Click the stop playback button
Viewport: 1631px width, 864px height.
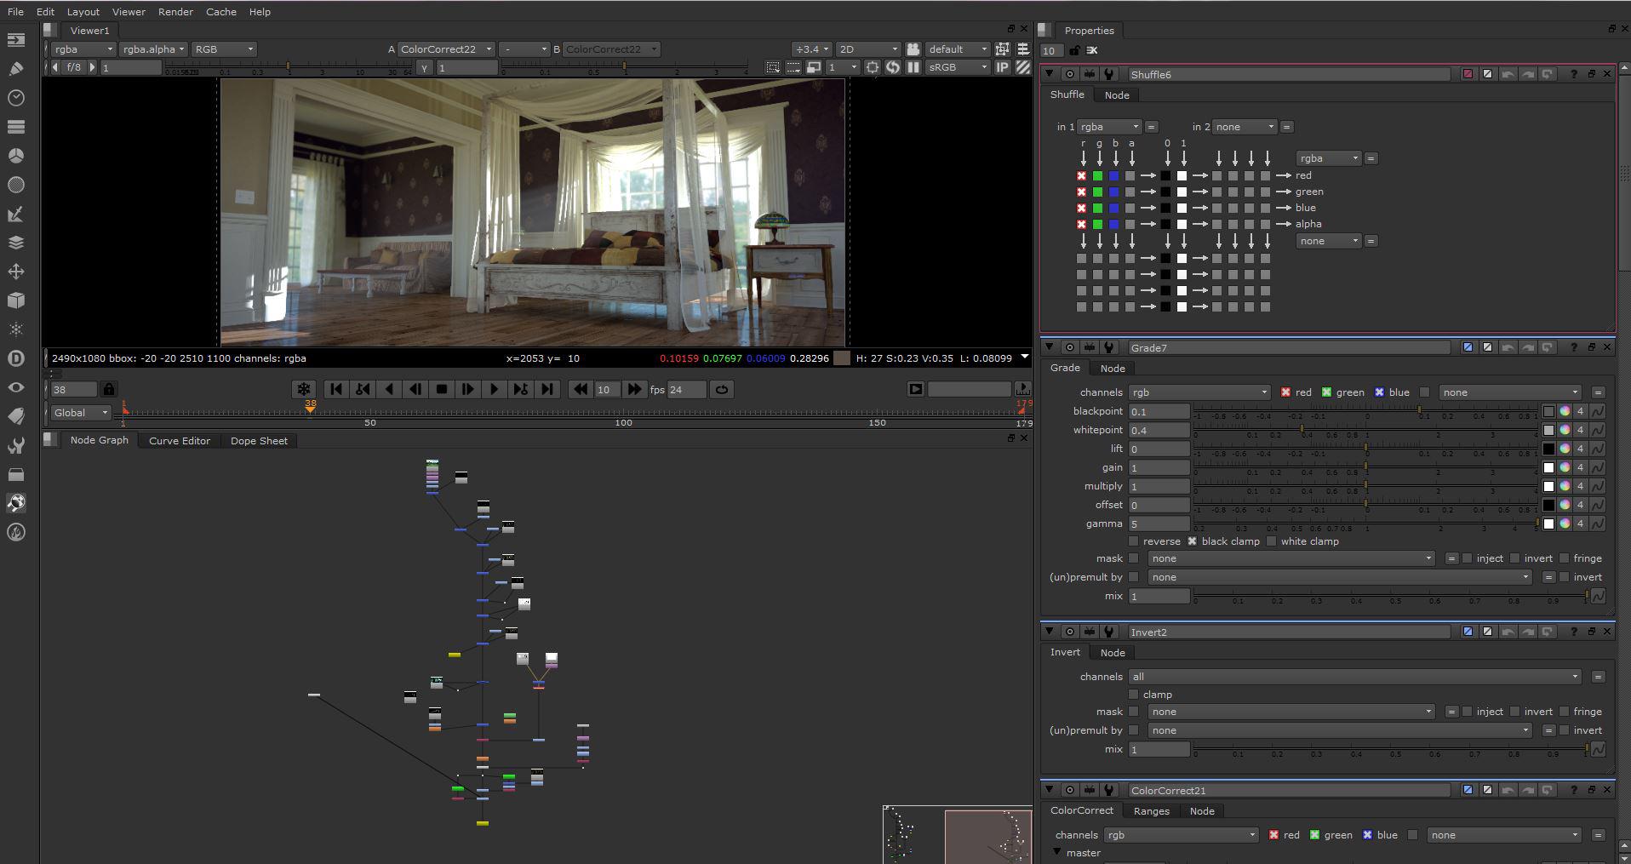tap(441, 390)
